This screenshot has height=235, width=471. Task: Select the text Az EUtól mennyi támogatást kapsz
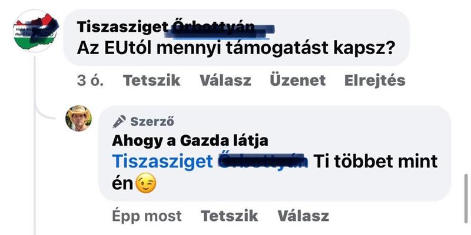click(x=235, y=48)
